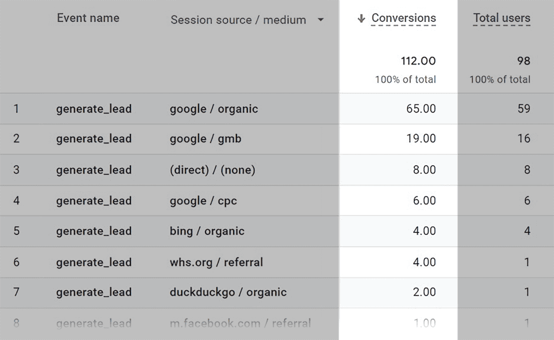Click generate_lead event in row 1
The width and height of the screenshot is (554, 340).
[x=94, y=109]
